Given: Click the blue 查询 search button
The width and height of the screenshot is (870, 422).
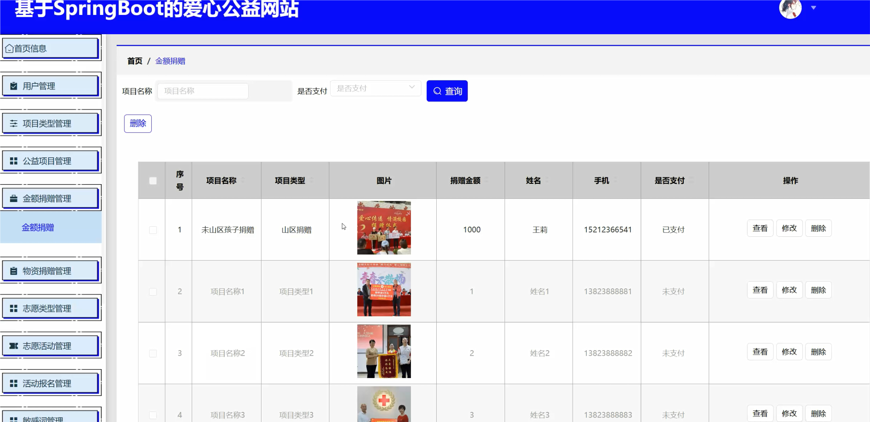Looking at the screenshot, I should pyautogui.click(x=447, y=91).
